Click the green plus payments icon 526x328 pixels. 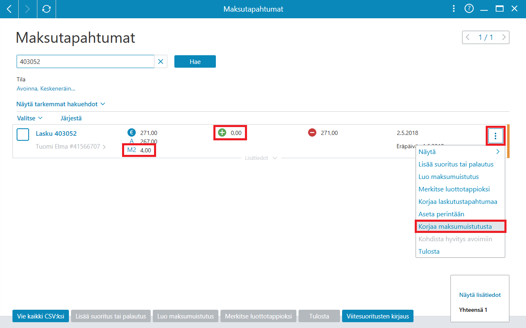[x=222, y=133]
